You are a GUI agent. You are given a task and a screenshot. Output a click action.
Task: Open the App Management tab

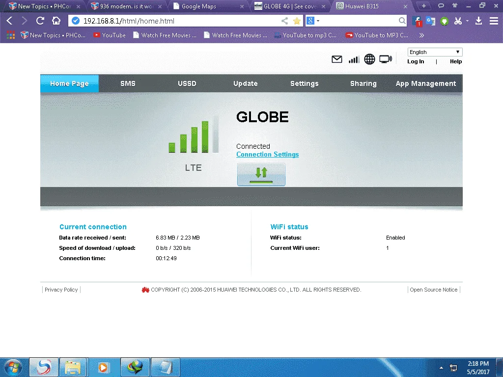426,83
